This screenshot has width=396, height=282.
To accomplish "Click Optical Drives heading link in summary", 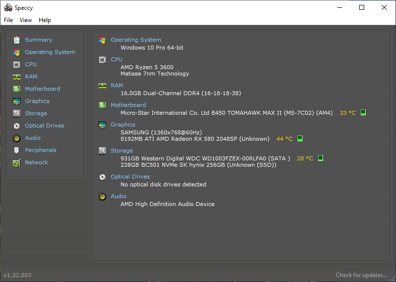I will point(130,177).
